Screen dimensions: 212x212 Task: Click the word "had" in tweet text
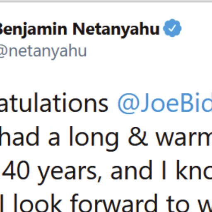coord(19,136)
